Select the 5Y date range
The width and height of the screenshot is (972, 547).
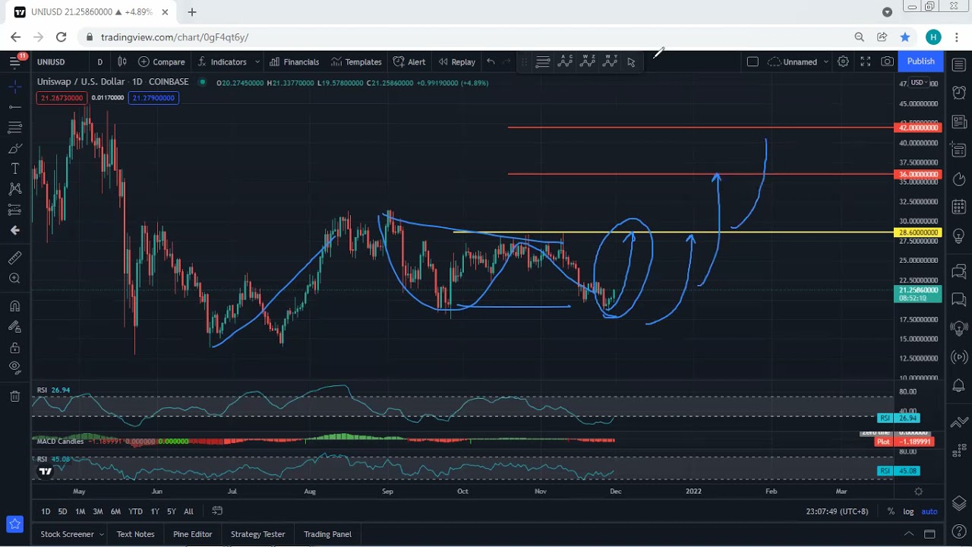click(171, 512)
